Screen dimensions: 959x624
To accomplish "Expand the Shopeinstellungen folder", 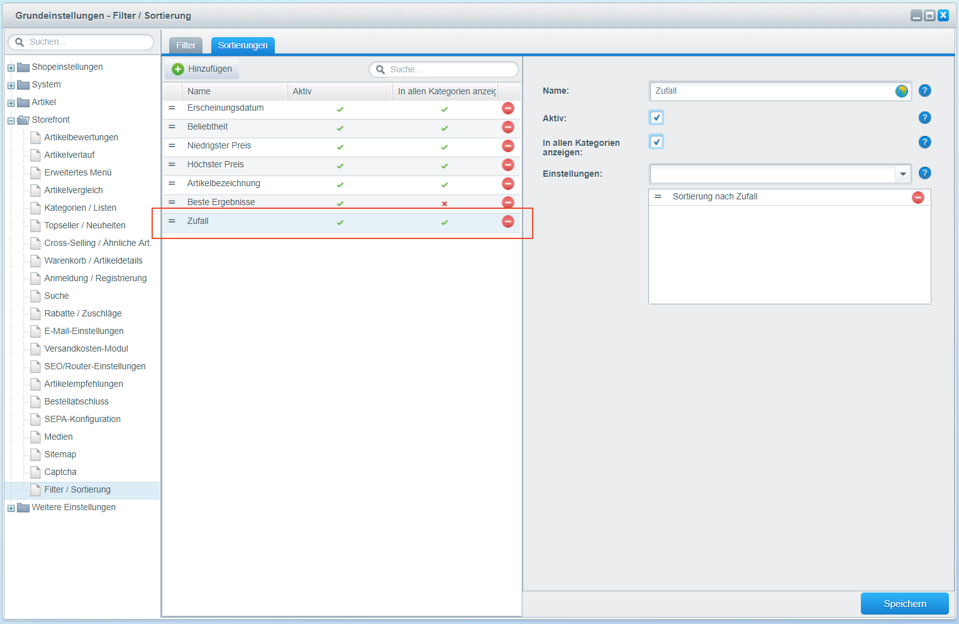I will 11,68.
